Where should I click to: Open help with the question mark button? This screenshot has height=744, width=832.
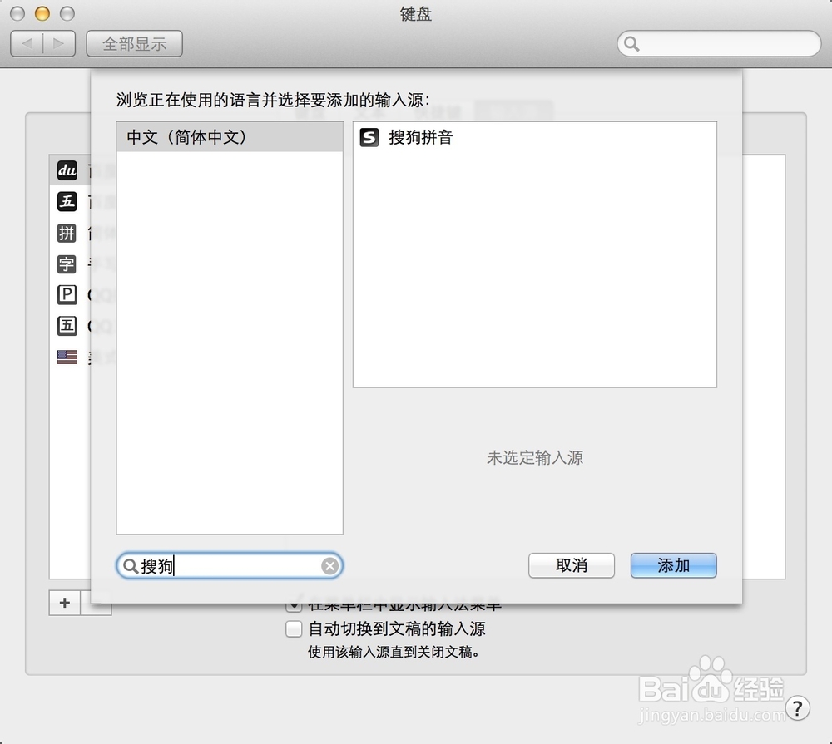pyautogui.click(x=797, y=708)
